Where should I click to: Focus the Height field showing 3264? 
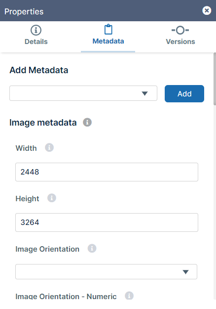(107, 222)
